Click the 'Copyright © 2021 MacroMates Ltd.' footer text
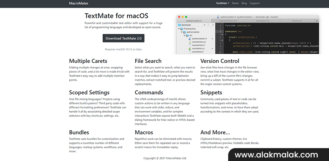The width and height of the screenshot is (329, 161). coord(165,158)
